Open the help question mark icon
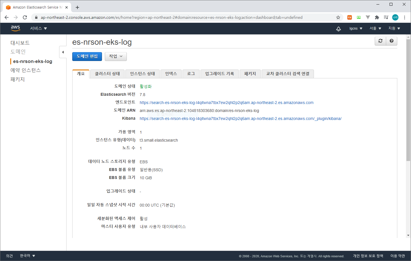 [392, 41]
